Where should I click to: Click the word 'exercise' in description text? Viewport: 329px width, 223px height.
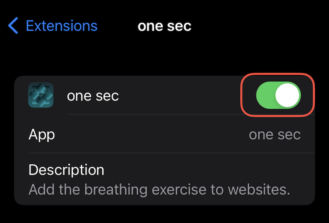click(x=179, y=190)
